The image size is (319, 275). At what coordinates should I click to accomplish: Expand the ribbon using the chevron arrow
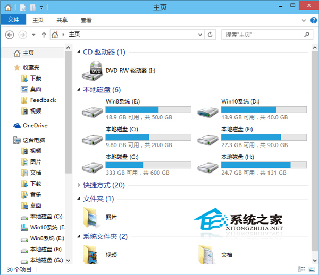coord(304,20)
